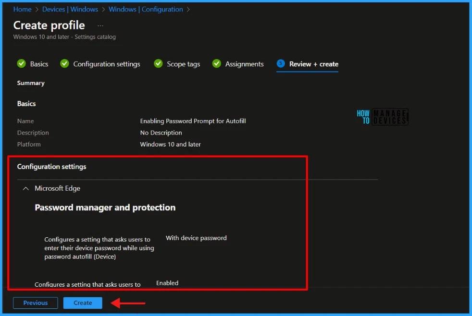
Task: Click the green checkmark icon beside Basics
Action: pos(21,64)
